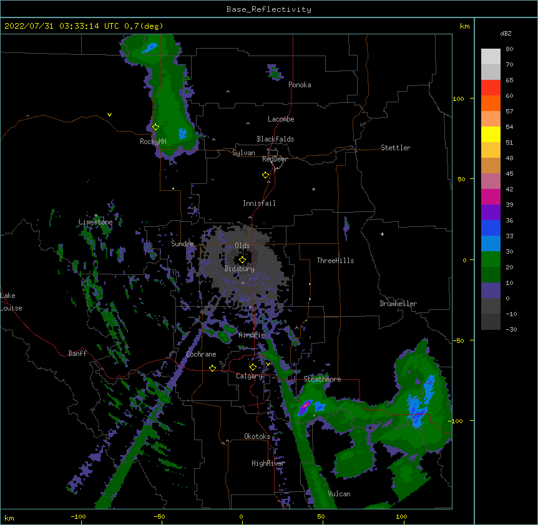The image size is (538, 525).
Task: Click the yellow diamond marker above Calgary label
Action: [x=253, y=367]
